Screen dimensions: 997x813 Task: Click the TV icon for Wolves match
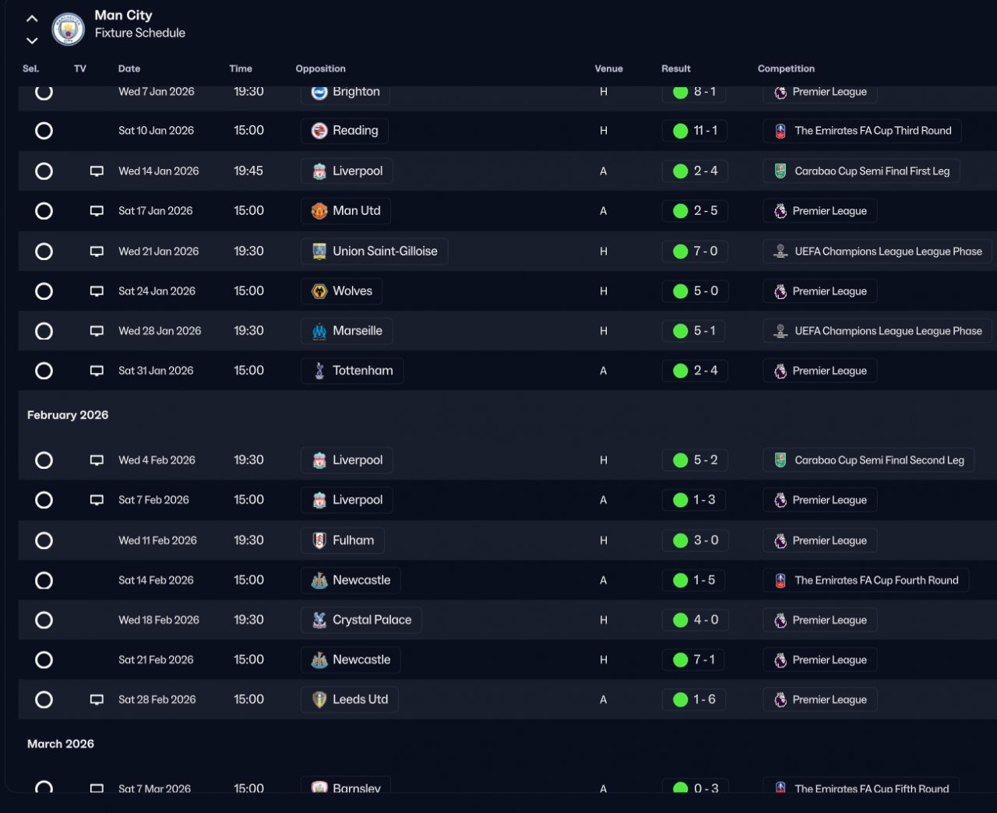pyautogui.click(x=97, y=291)
